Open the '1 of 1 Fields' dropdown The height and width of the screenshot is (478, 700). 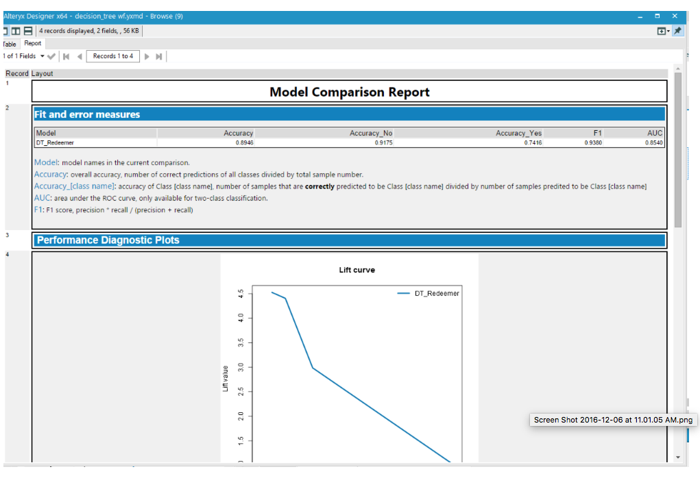[x=24, y=56]
